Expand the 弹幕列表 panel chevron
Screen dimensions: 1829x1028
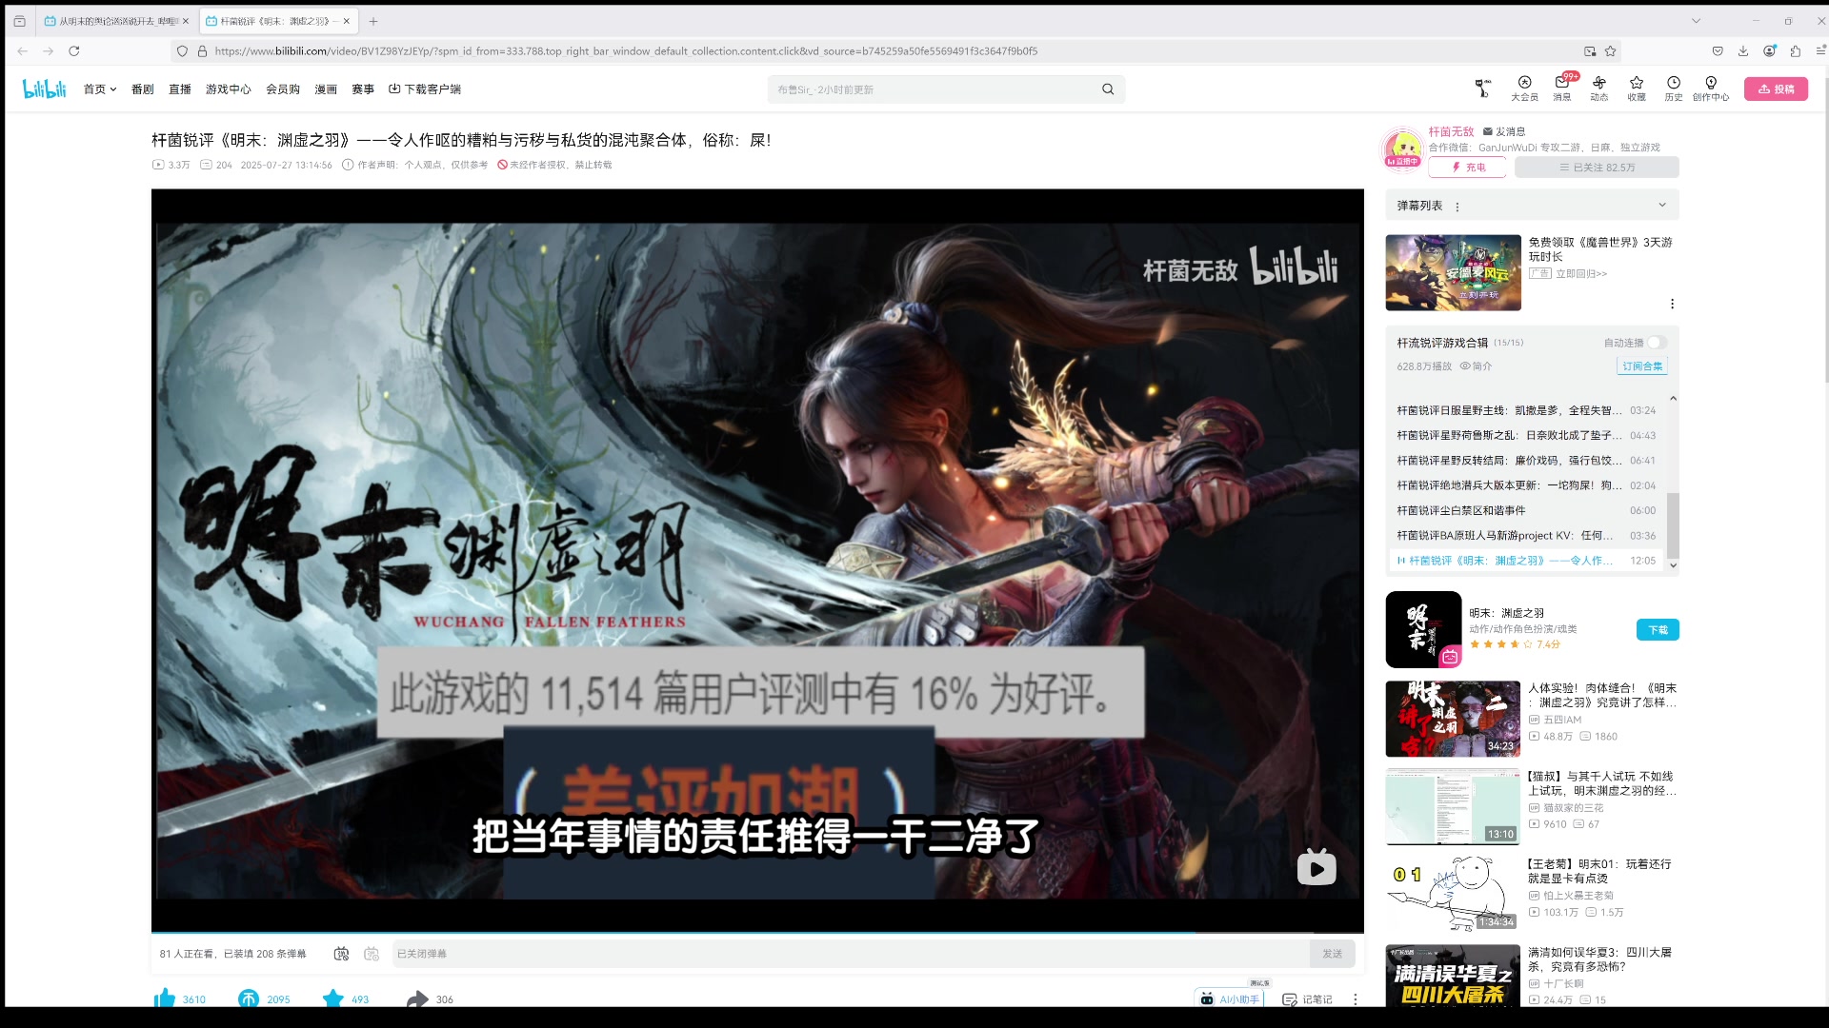pos(1662,206)
